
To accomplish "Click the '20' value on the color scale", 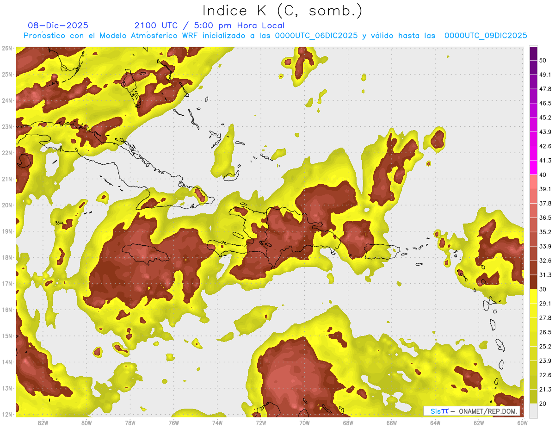I will [543, 404].
